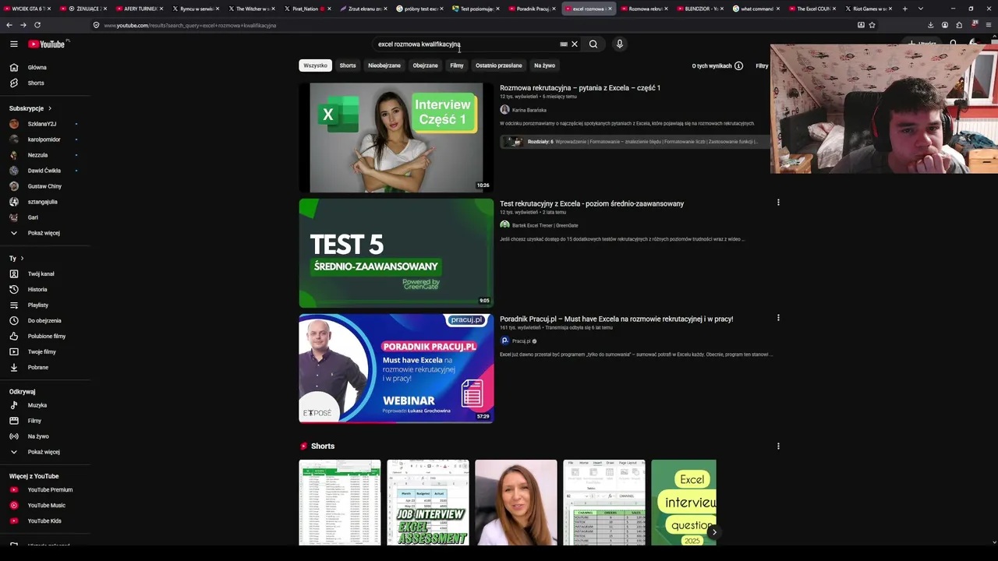Open Twoje filmy in sidebar
The width and height of the screenshot is (998, 561).
click(45, 352)
